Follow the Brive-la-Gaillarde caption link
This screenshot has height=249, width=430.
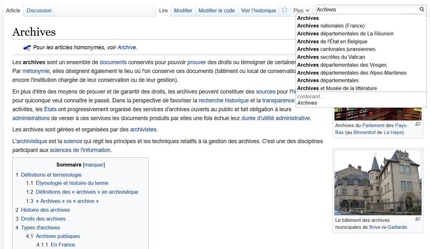[x=388, y=227]
